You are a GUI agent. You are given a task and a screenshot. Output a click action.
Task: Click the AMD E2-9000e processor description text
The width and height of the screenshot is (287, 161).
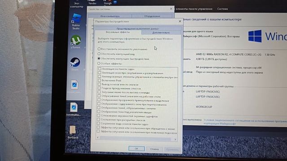pos(229,55)
